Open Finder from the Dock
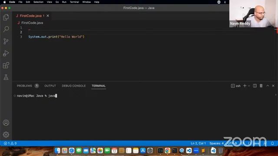The height and width of the screenshot is (156, 278). pyautogui.click(x=57, y=151)
